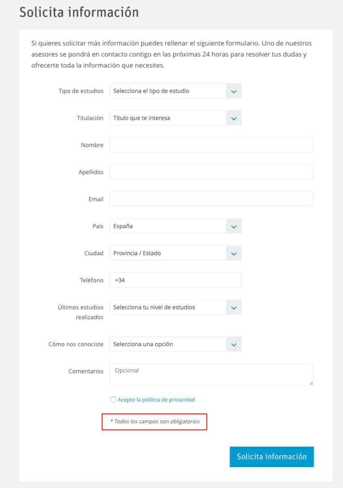Click the Últimos estudios dropdown arrow
This screenshot has height=488, width=343.
(x=233, y=307)
